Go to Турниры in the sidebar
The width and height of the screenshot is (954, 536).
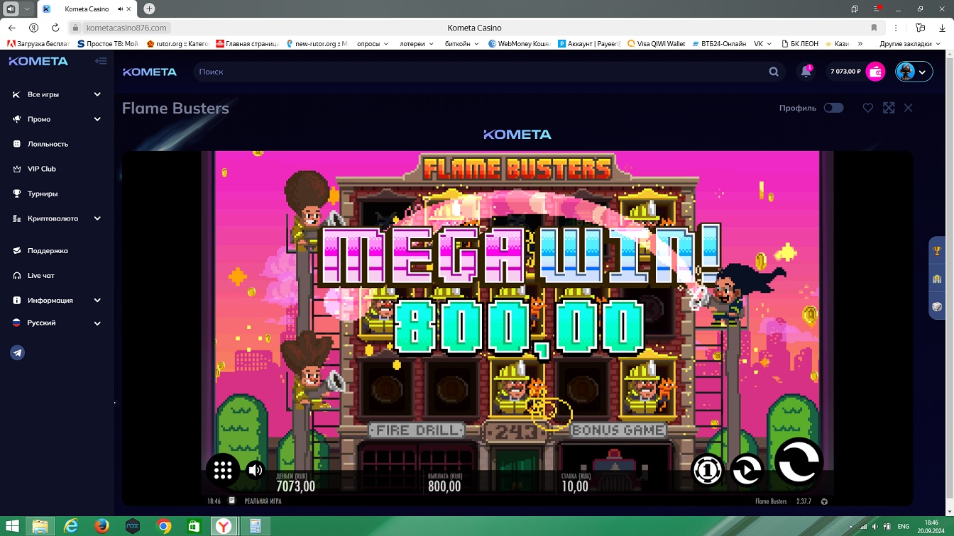click(x=43, y=194)
